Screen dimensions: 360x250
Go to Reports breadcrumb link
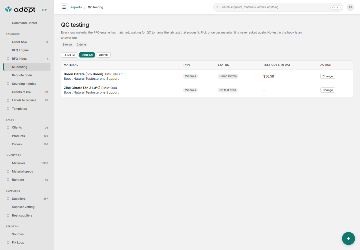click(x=76, y=7)
